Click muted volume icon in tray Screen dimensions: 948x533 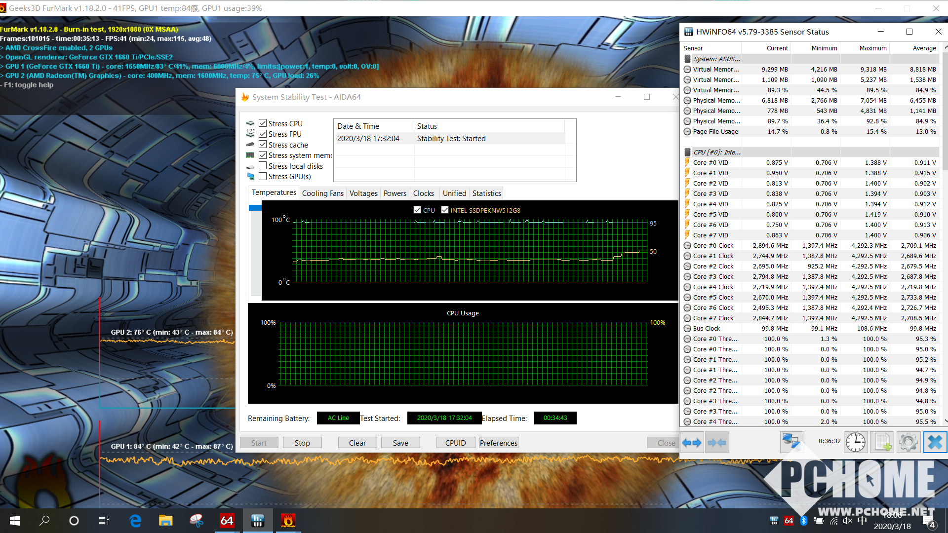pos(848,521)
